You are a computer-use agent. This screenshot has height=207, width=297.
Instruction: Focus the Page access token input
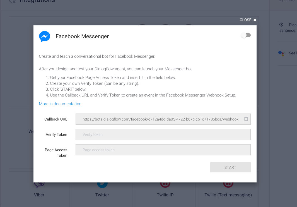coord(163,150)
